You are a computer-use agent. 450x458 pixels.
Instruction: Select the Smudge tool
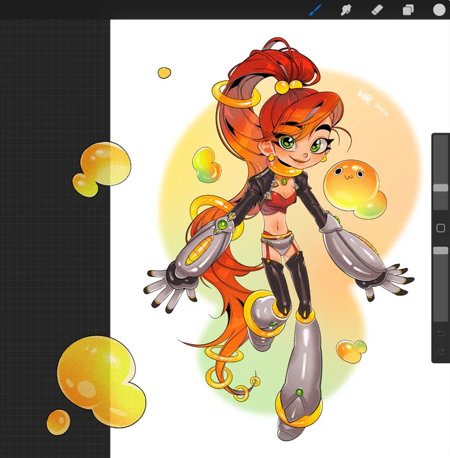click(346, 10)
